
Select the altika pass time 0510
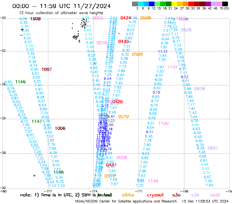124,116
